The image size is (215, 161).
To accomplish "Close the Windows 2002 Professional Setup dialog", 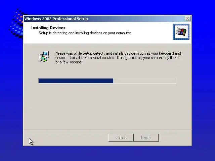I will (x=187, y=19).
